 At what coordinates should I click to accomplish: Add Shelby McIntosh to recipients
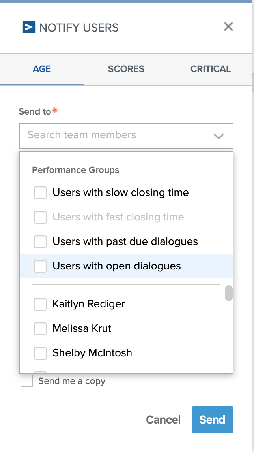click(x=40, y=353)
